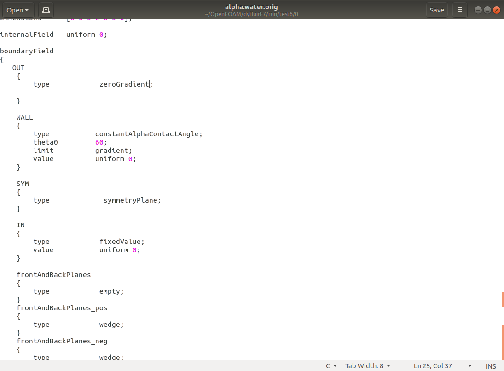Click on fixedValue in IN block
This screenshot has height=371, width=504.
(121, 242)
